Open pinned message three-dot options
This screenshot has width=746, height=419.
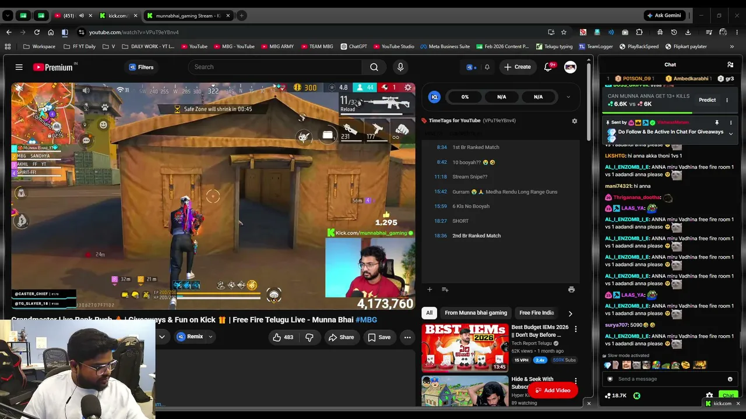pyautogui.click(x=731, y=123)
